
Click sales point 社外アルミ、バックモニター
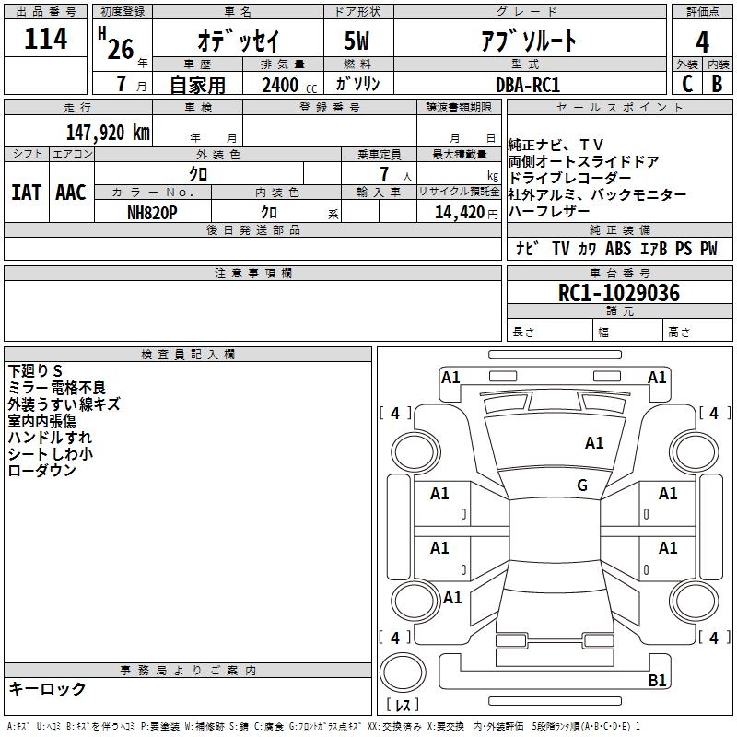pyautogui.click(x=597, y=194)
